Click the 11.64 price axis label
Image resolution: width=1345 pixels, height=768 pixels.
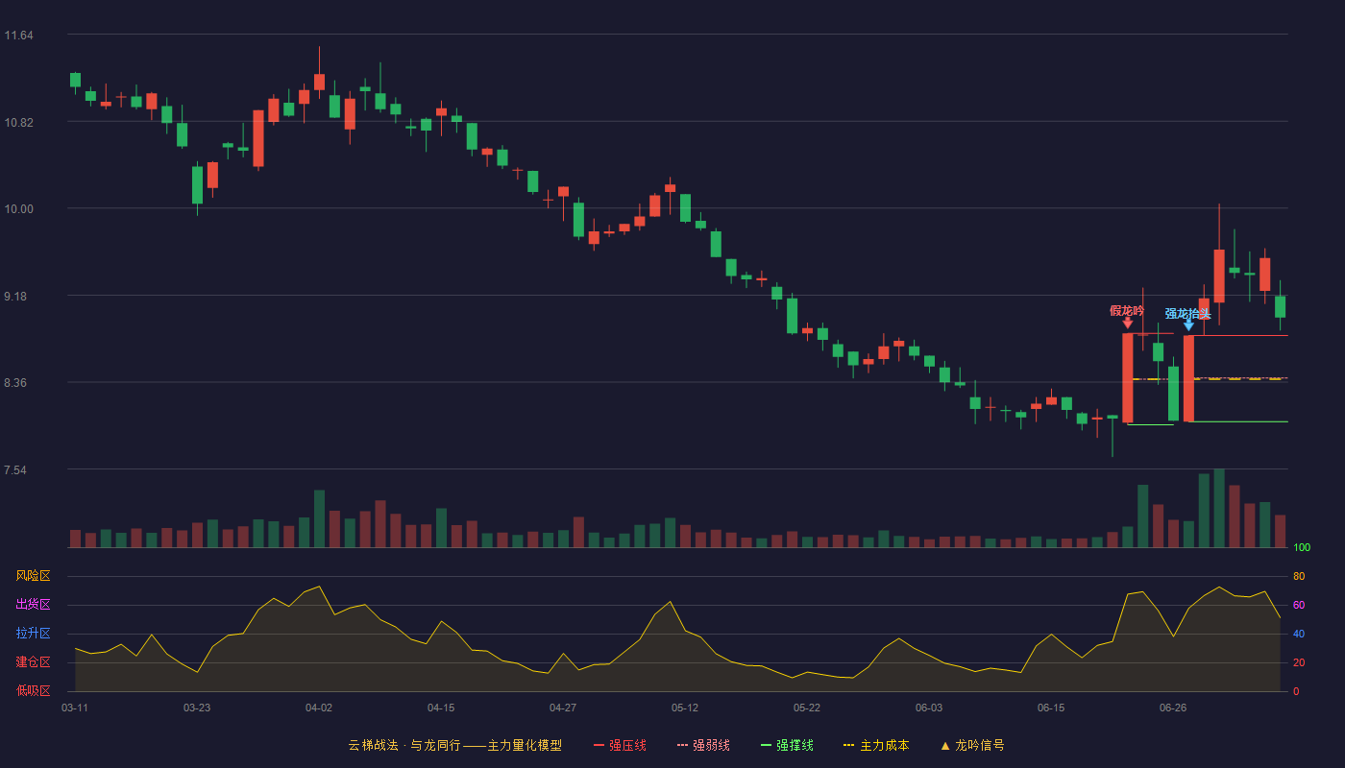[x=18, y=36]
